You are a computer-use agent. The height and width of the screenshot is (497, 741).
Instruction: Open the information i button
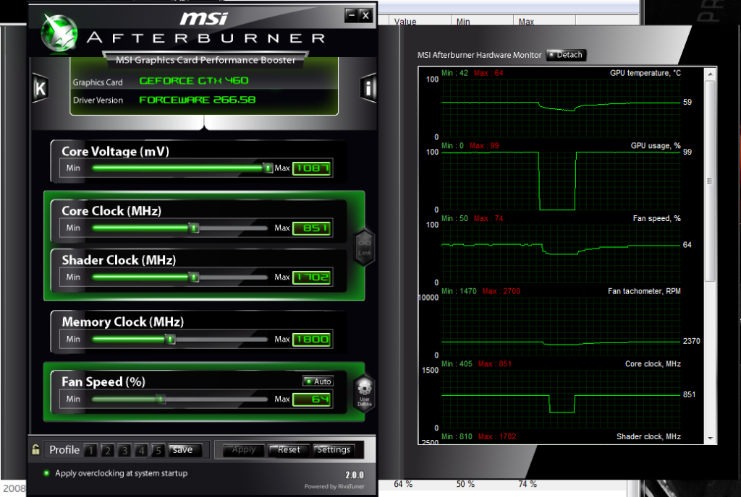[369, 88]
